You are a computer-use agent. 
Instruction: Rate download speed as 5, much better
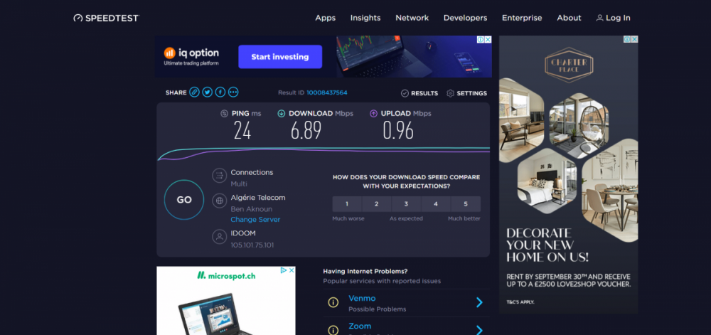point(466,204)
